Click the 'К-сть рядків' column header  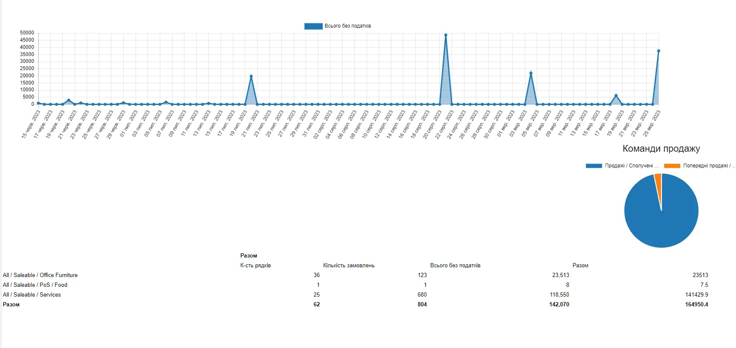tap(255, 266)
